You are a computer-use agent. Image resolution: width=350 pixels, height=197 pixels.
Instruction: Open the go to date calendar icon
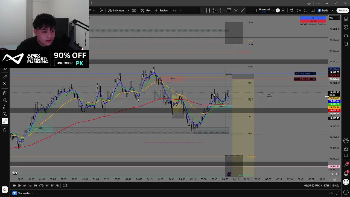coord(65,186)
